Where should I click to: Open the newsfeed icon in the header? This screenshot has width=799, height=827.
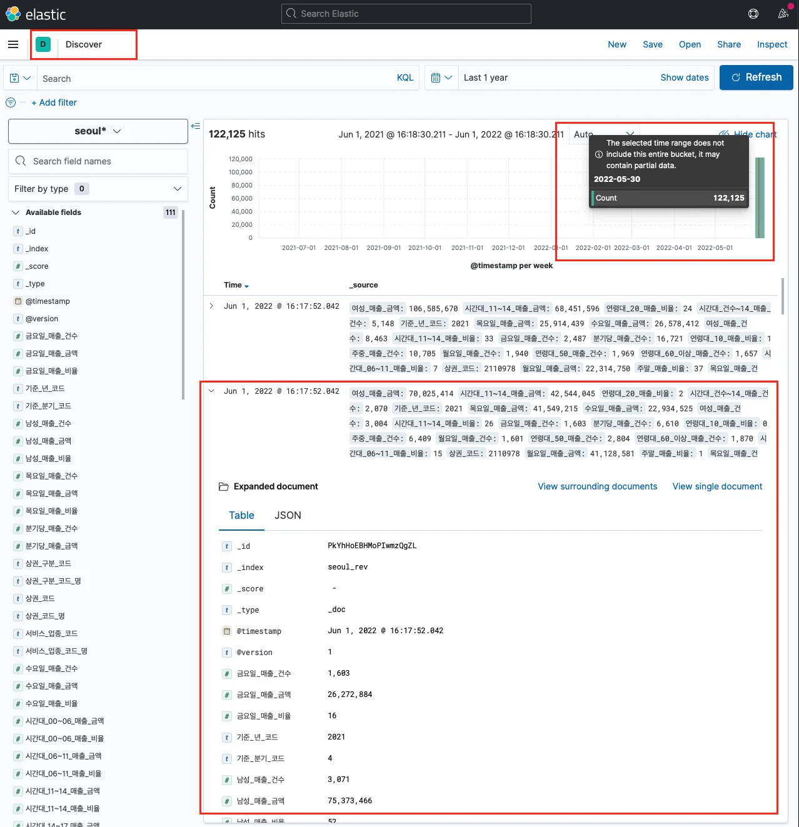coord(783,14)
